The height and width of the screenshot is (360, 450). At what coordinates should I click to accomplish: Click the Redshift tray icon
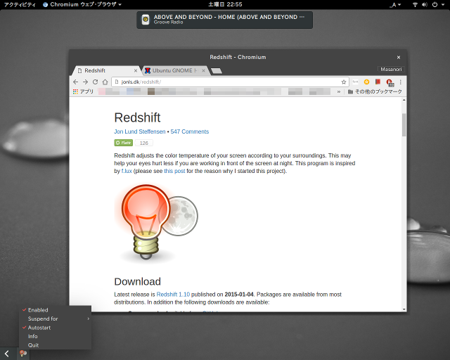(x=23, y=353)
